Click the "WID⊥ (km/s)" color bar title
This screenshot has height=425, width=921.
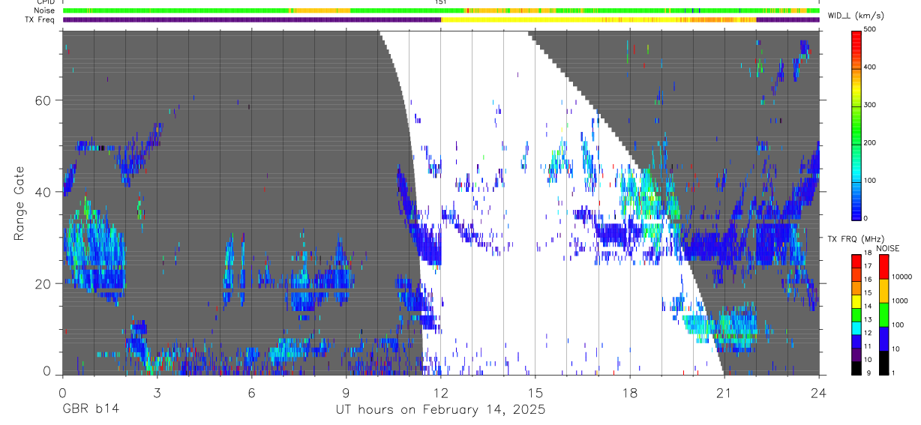(858, 16)
